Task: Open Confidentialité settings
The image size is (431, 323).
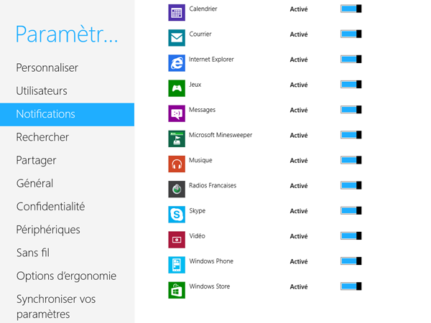Action: (x=50, y=207)
